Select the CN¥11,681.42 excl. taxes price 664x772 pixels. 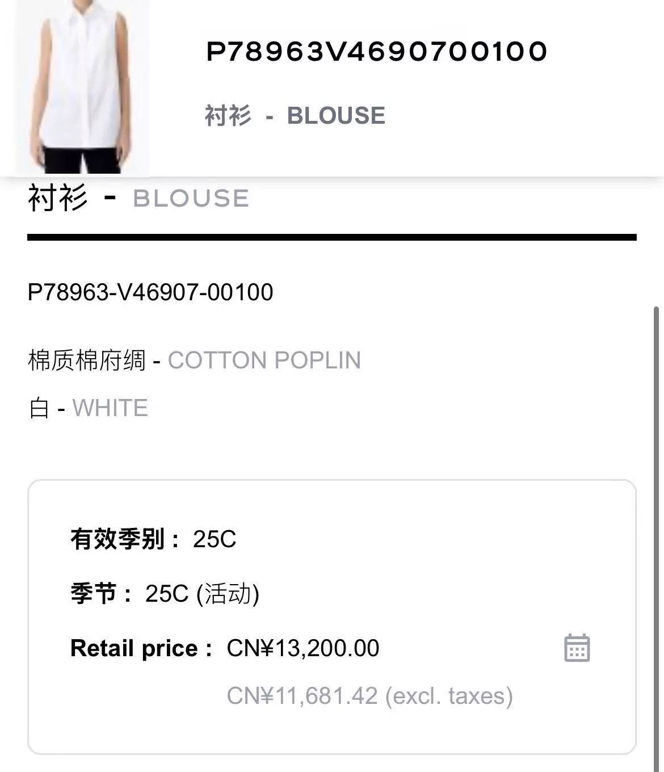tap(370, 696)
